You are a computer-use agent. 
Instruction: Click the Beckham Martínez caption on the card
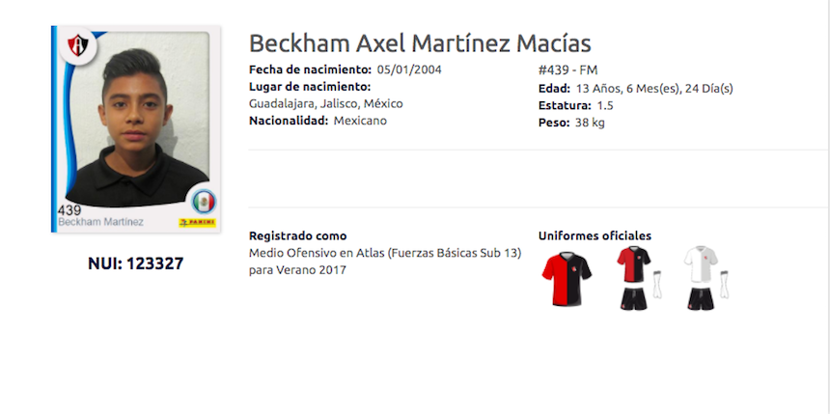coord(100,222)
